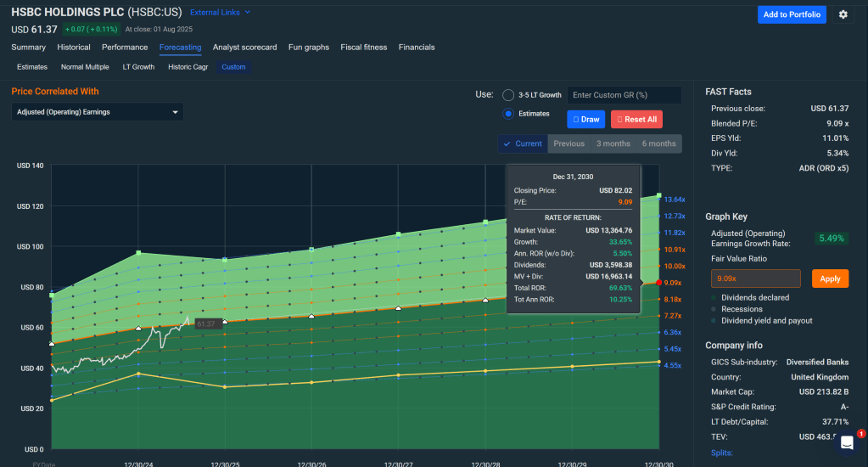Select the Estimates radio button

point(508,114)
